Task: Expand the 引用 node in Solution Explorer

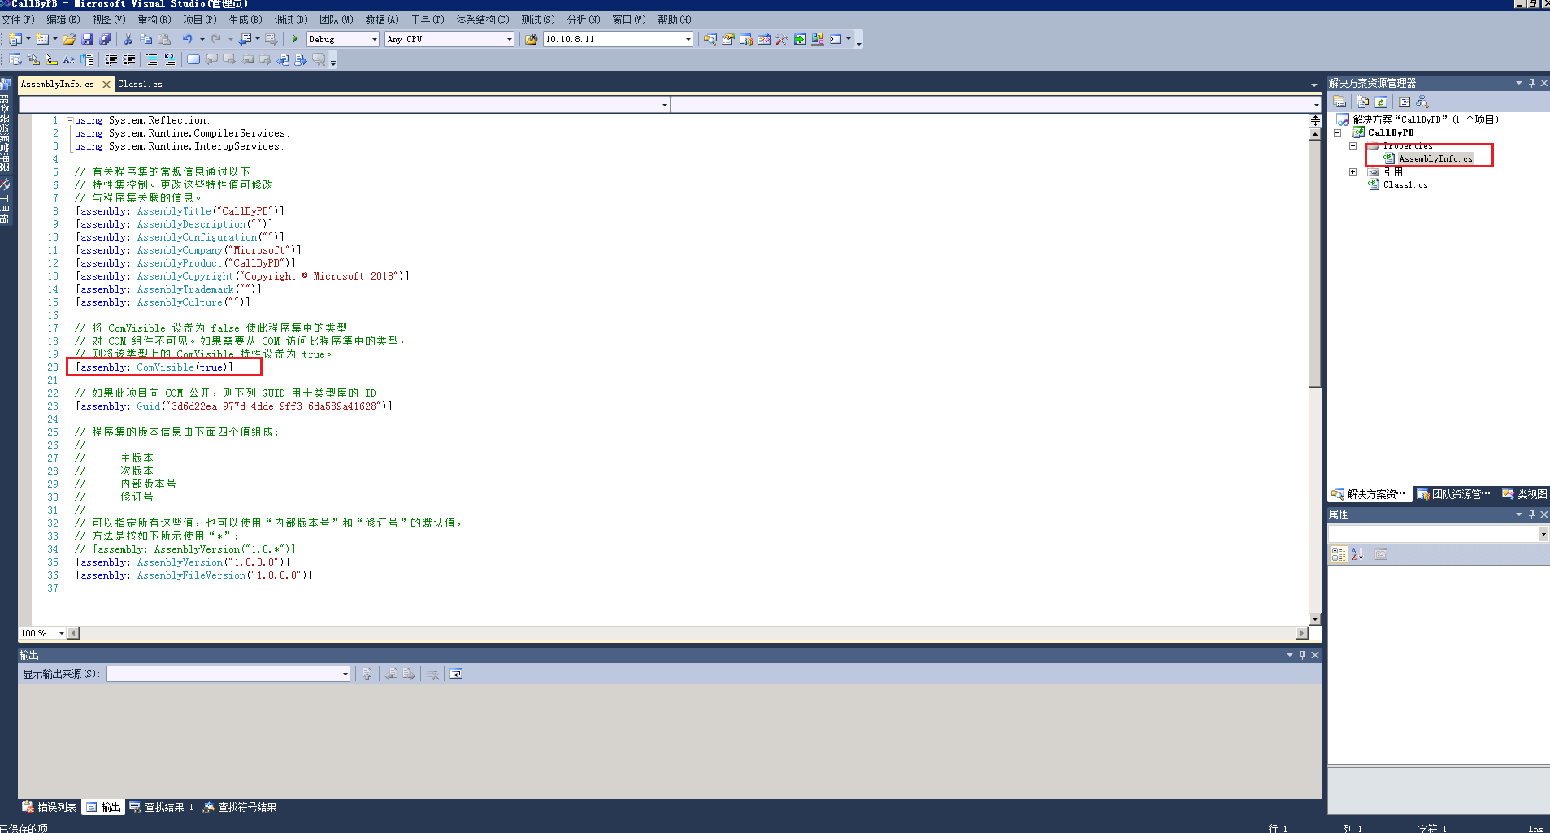Action: pos(1353,171)
